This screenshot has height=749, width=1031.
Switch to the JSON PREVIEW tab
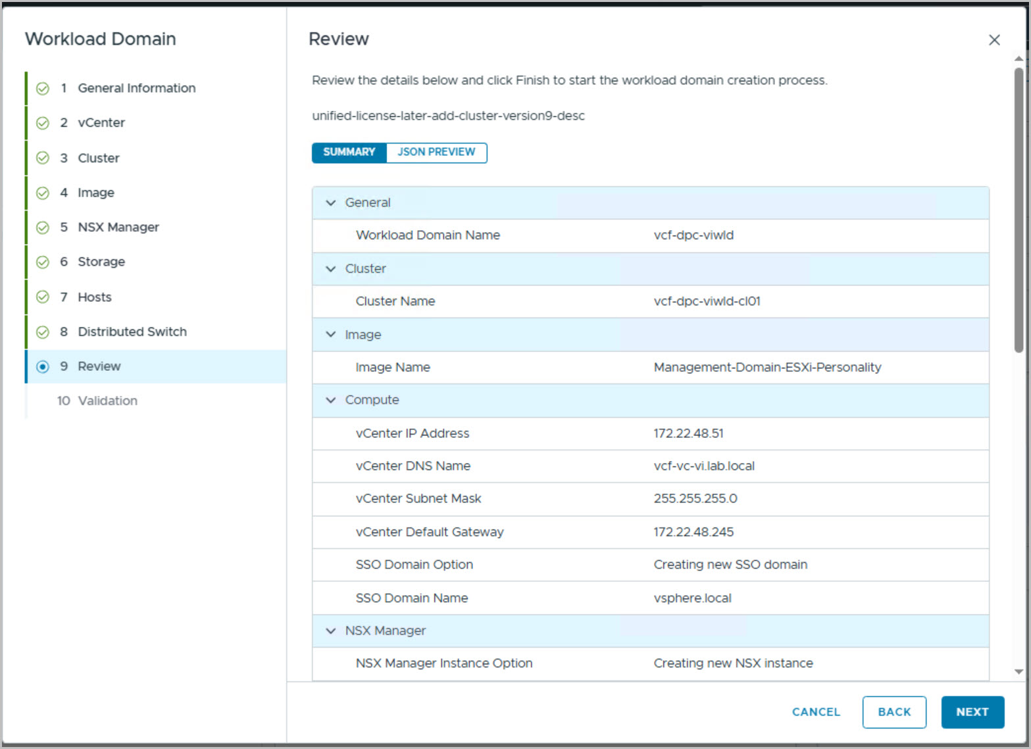436,152
